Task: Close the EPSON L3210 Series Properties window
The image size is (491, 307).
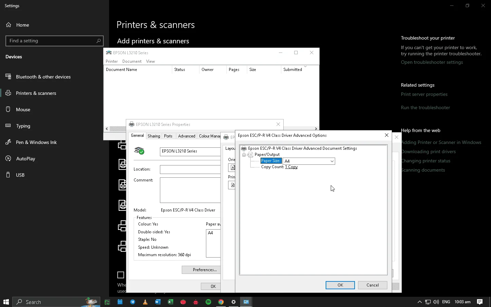Action: (x=278, y=124)
